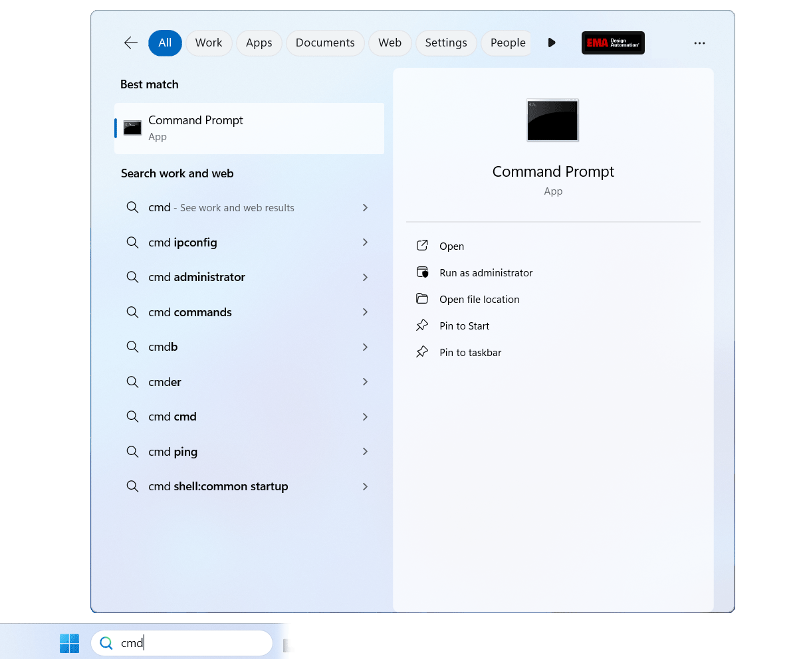The height and width of the screenshot is (659, 805).
Task: Switch to the Documents filter tab
Action: click(x=325, y=43)
